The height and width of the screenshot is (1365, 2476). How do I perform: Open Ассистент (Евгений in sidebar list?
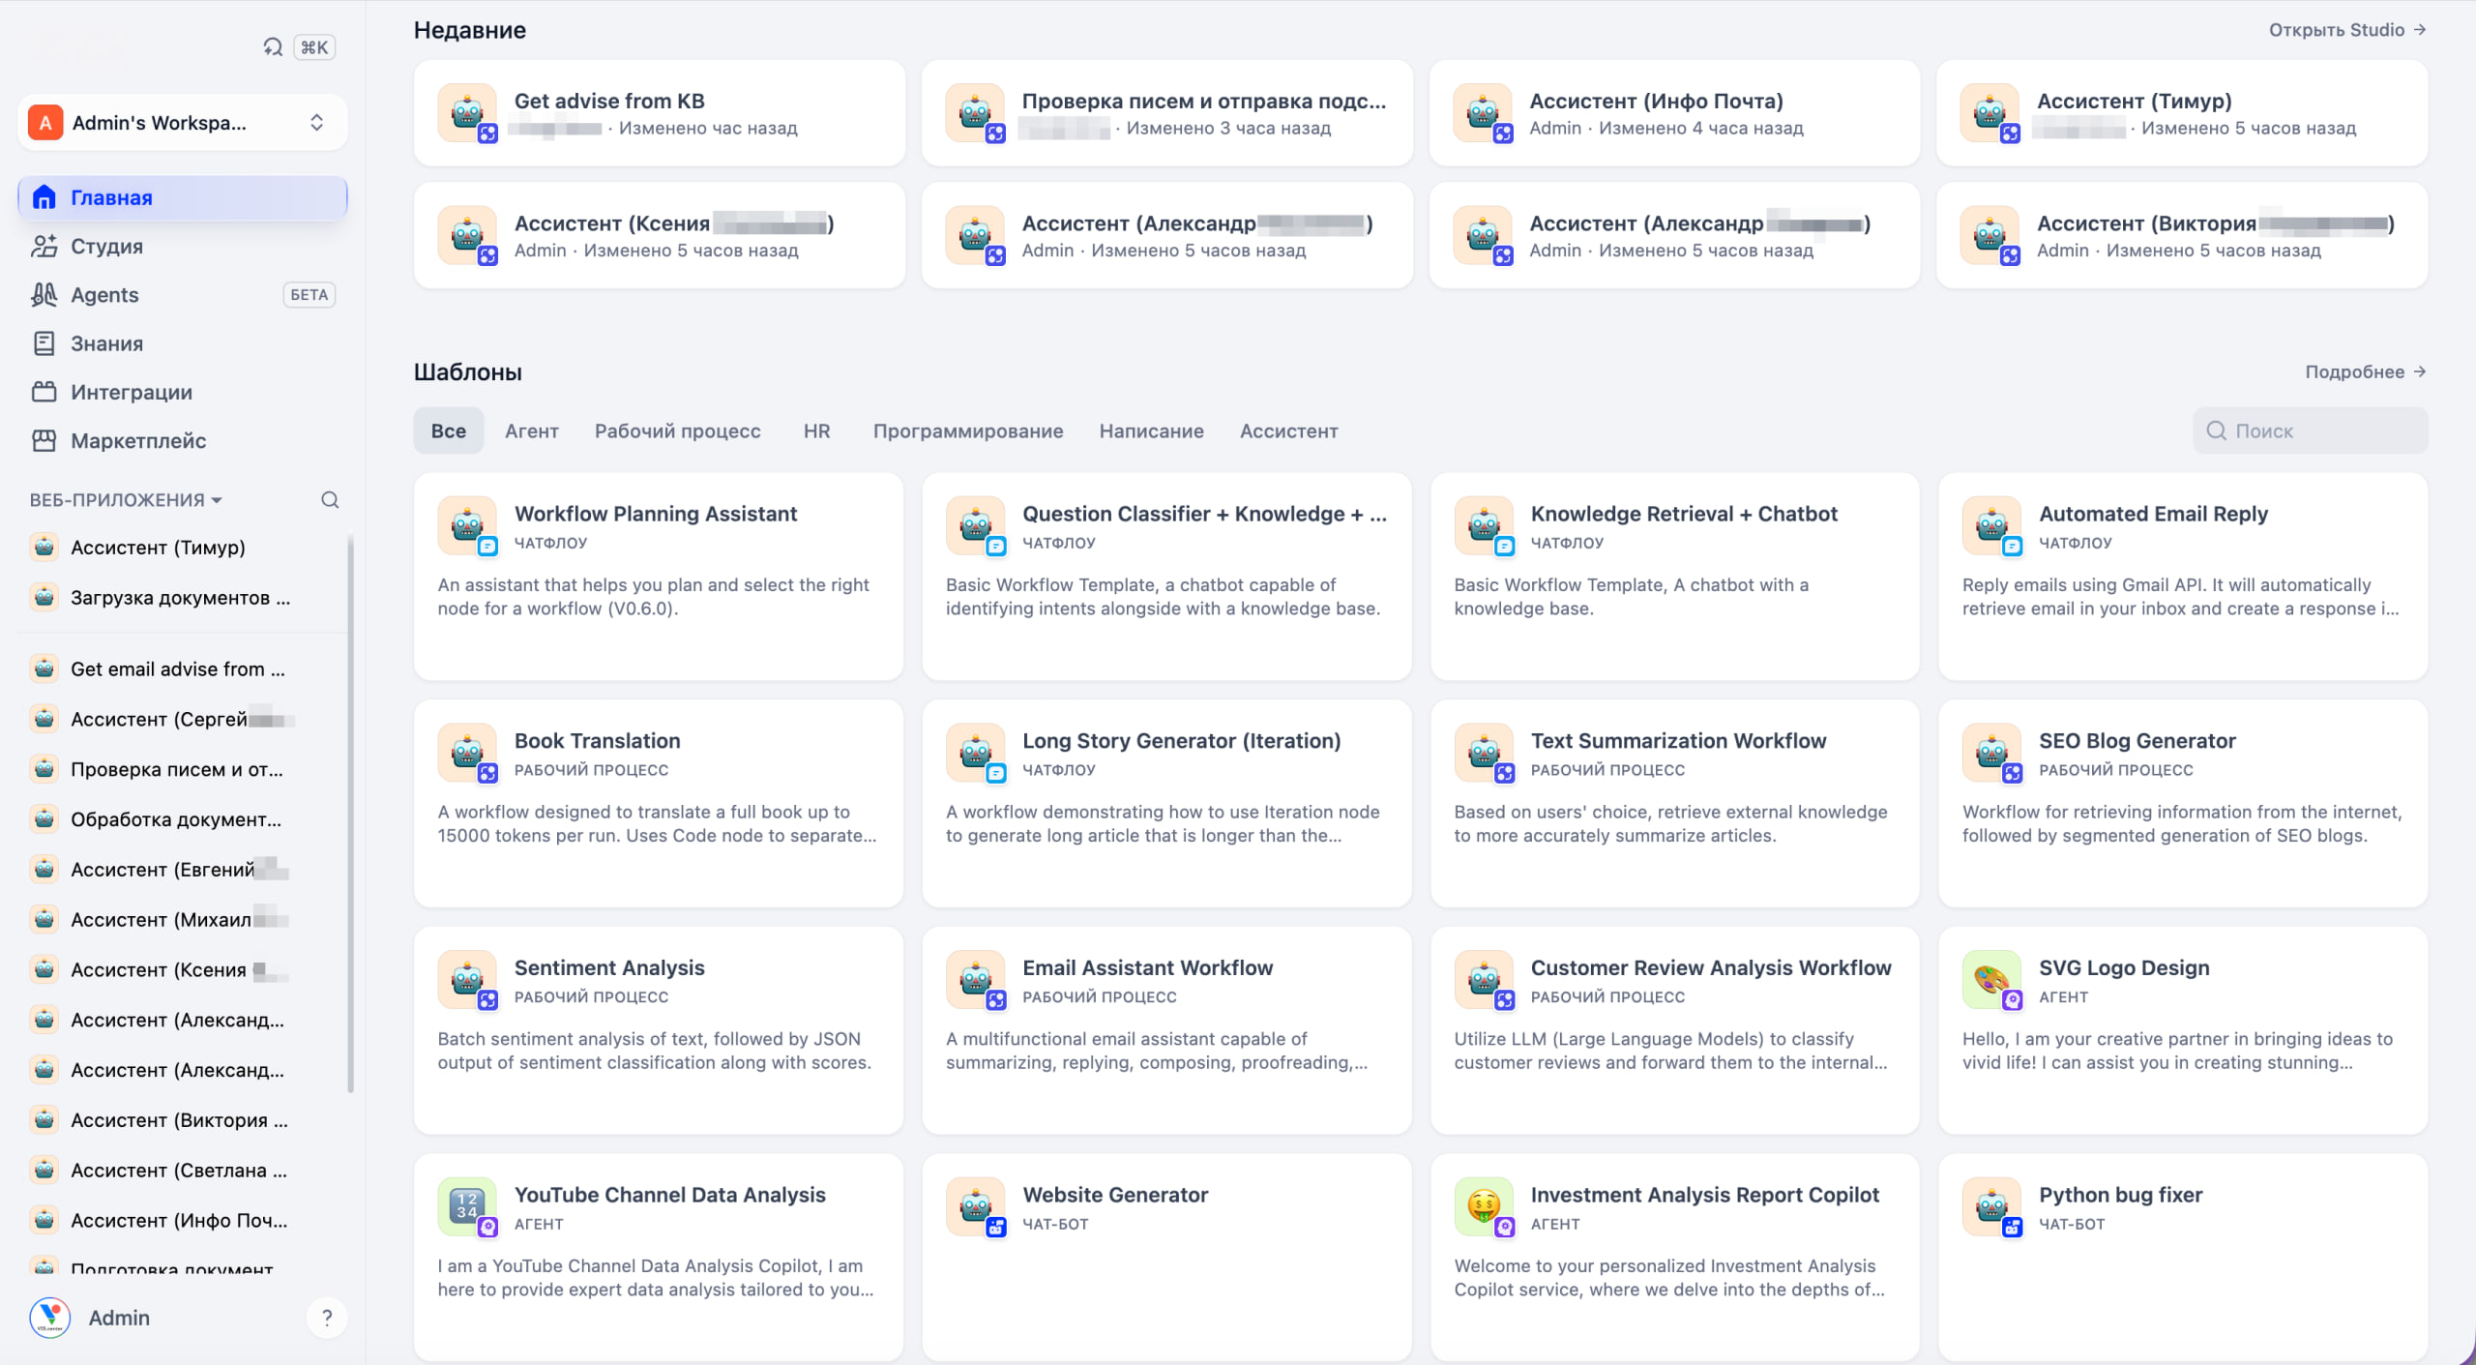tap(183, 870)
